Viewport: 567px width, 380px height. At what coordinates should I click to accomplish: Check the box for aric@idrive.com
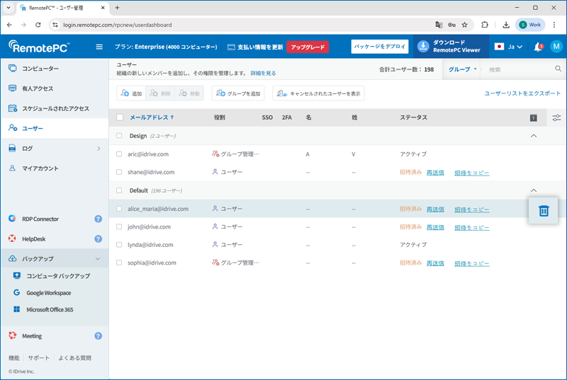pyautogui.click(x=119, y=154)
